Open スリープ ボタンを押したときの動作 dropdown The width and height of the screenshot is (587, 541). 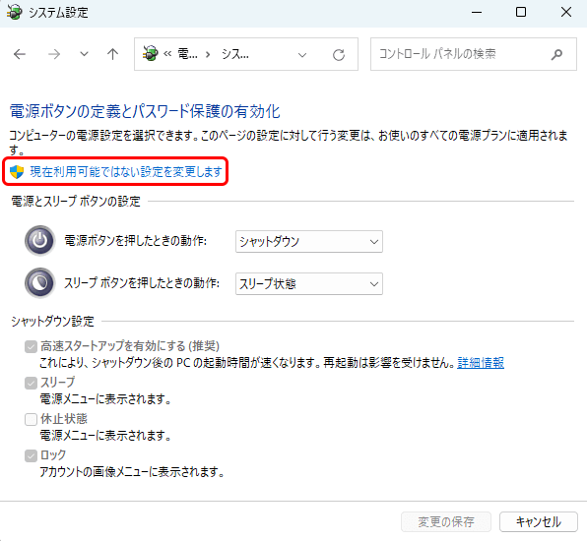tap(309, 283)
